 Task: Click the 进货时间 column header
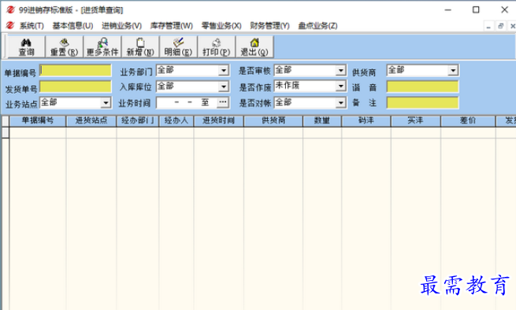coord(219,120)
